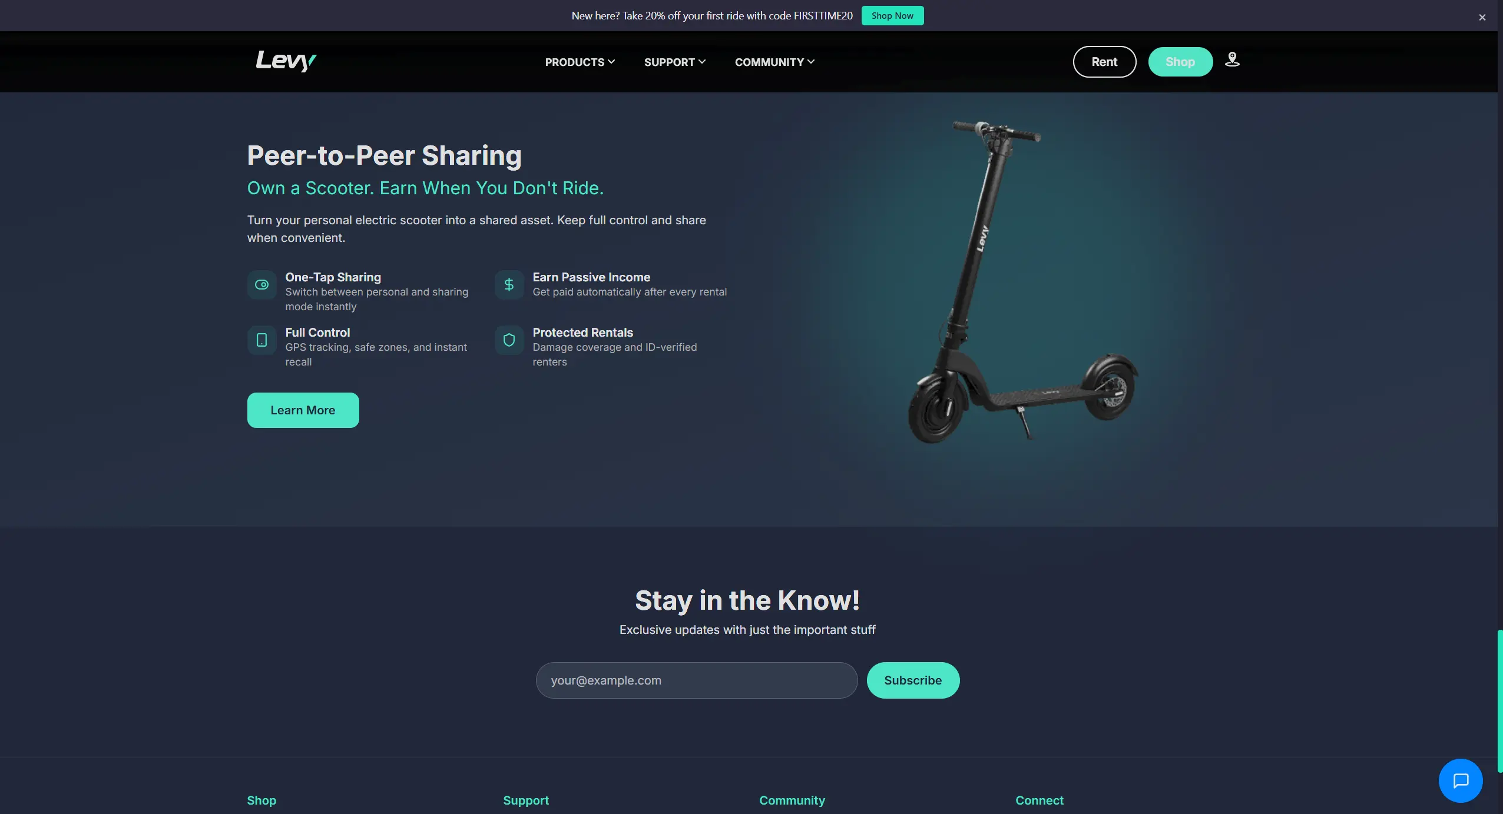
Task: Expand the Support dropdown menu
Action: pyautogui.click(x=675, y=62)
